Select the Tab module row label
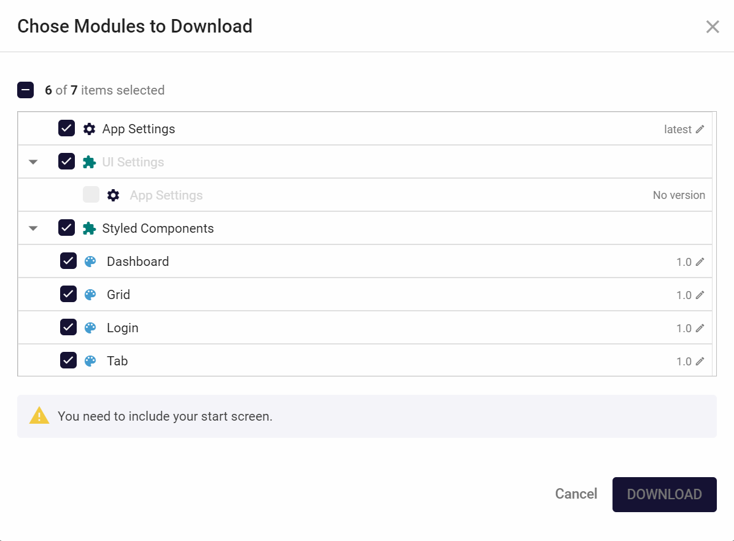Image resolution: width=734 pixels, height=541 pixels. click(117, 361)
